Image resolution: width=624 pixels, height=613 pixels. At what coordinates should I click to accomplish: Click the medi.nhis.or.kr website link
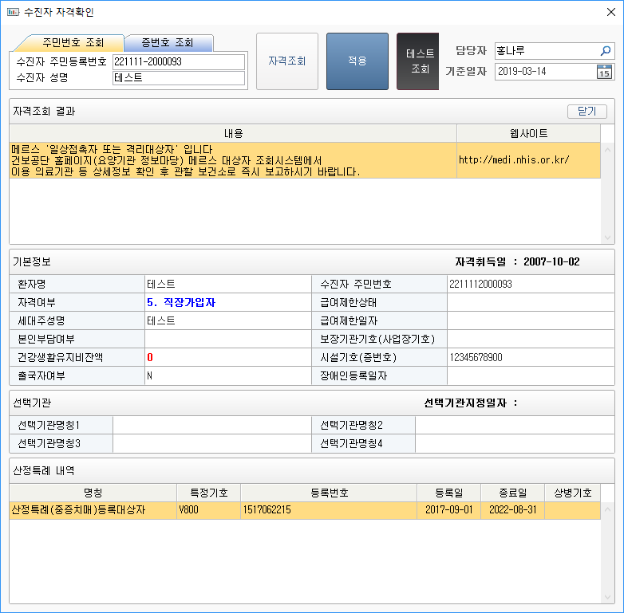[513, 159]
